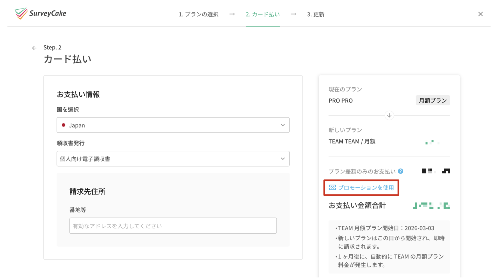Click the SurveyCake logo
This screenshot has width=498, height=280.
(x=40, y=13)
